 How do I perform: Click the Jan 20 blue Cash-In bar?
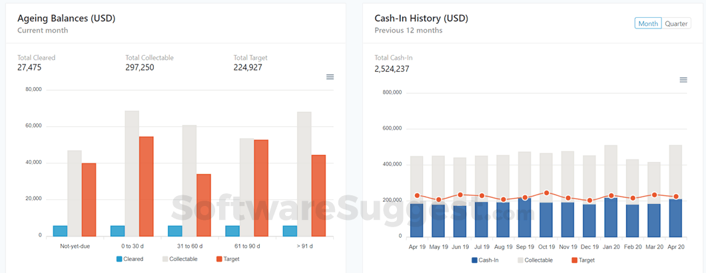611,217
